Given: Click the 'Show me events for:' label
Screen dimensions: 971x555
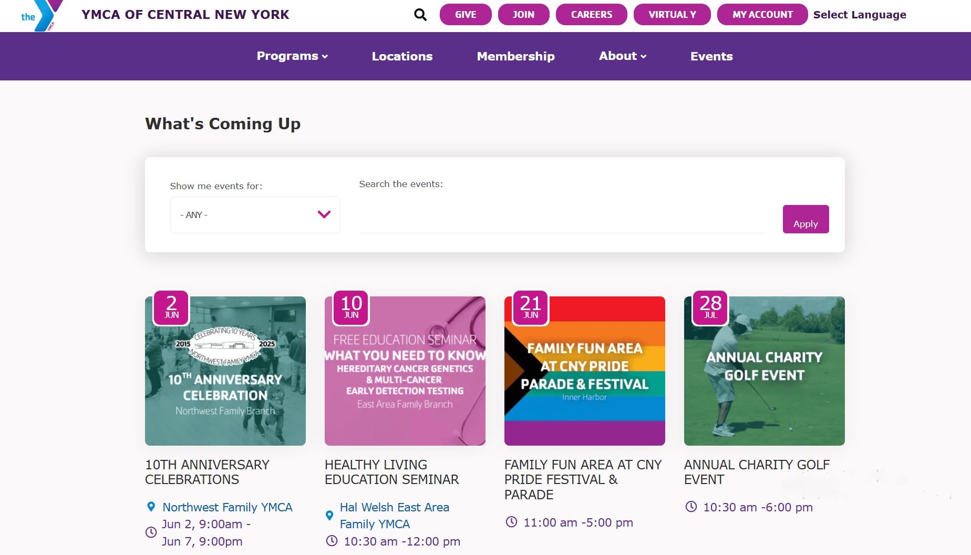Looking at the screenshot, I should pyautogui.click(x=216, y=186).
